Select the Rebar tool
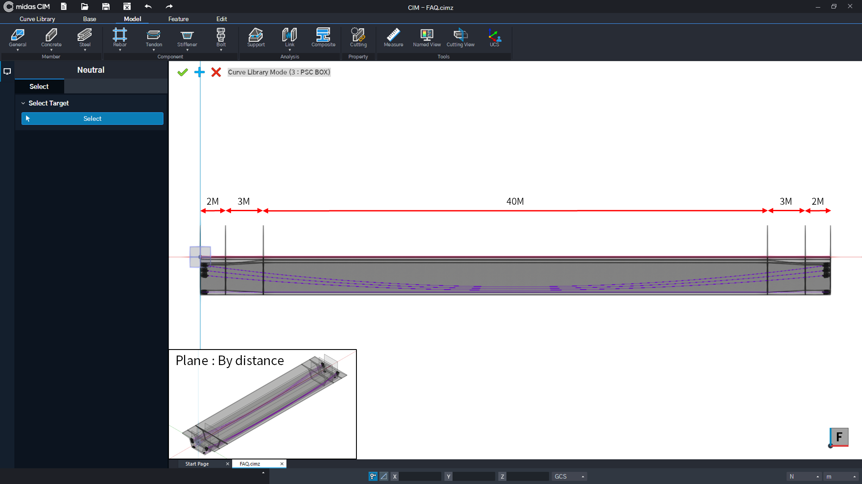The image size is (862, 484). point(120,38)
